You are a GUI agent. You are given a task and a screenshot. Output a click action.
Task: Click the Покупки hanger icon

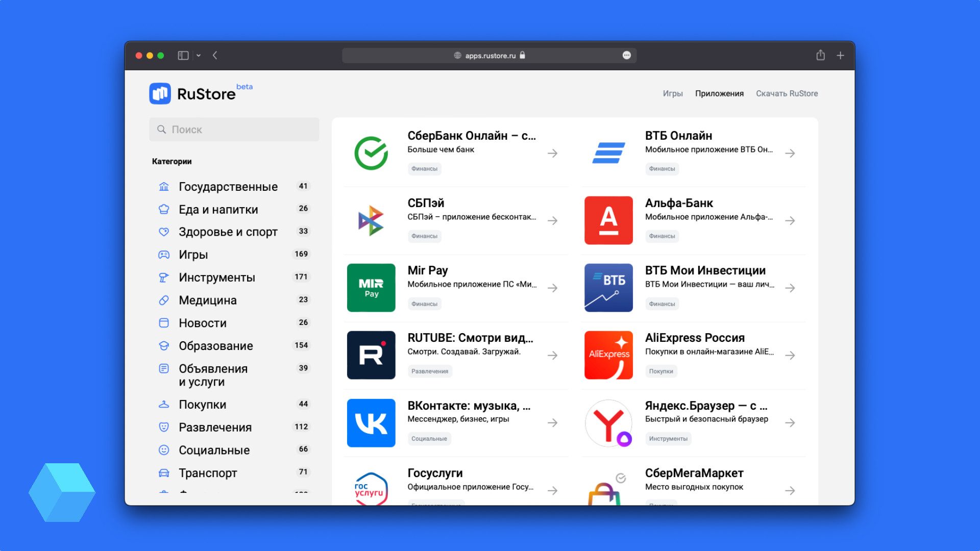(x=164, y=405)
